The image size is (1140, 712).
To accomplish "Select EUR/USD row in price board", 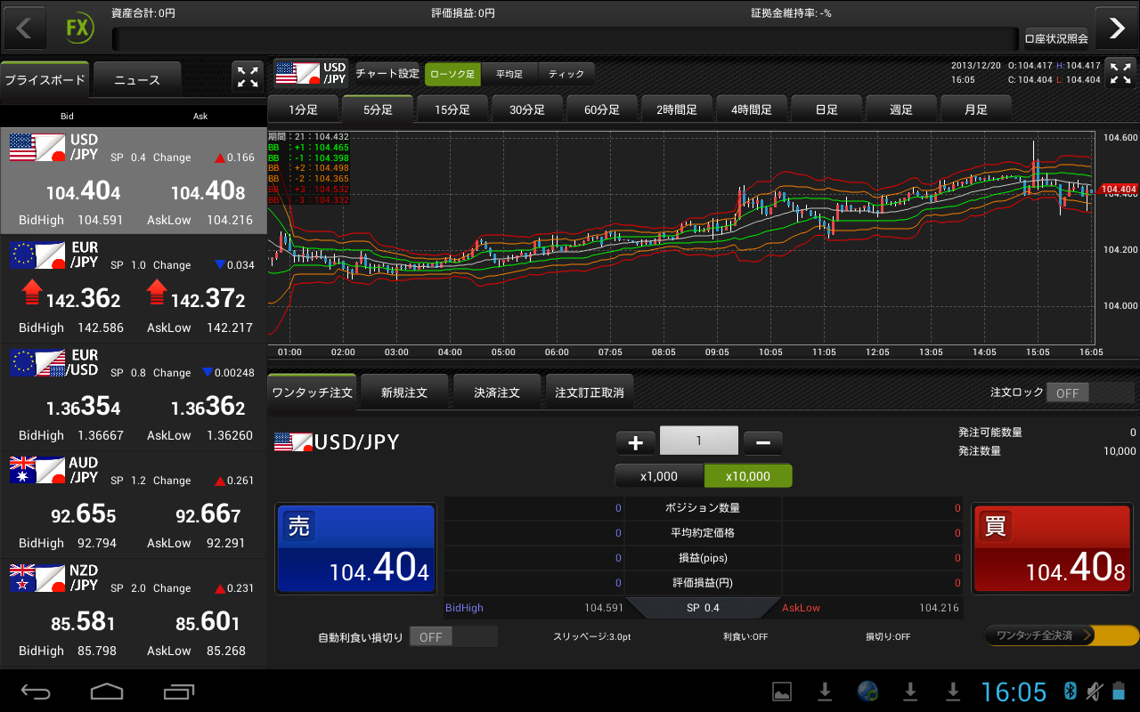I will pos(134,396).
